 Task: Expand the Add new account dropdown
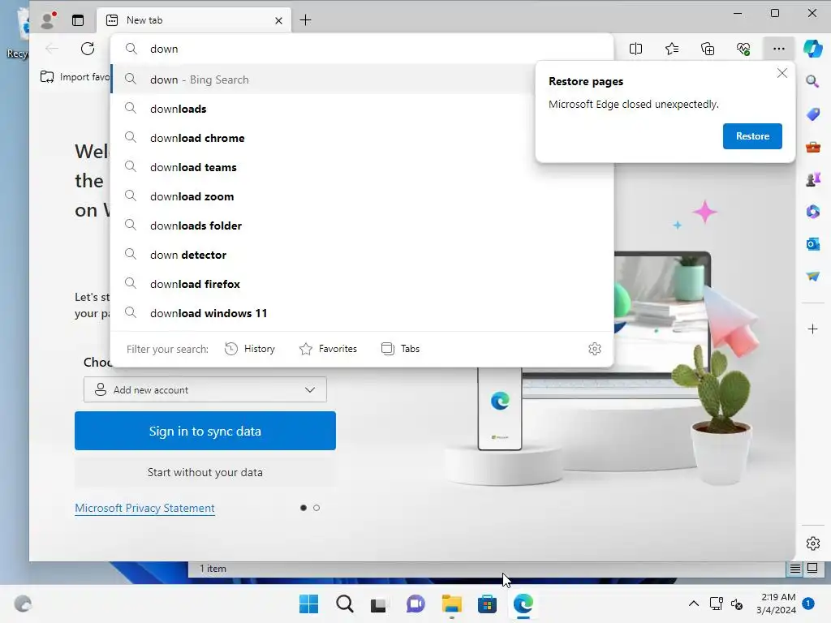point(205,390)
